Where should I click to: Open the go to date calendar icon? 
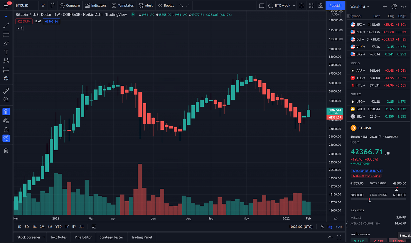coord(94,227)
